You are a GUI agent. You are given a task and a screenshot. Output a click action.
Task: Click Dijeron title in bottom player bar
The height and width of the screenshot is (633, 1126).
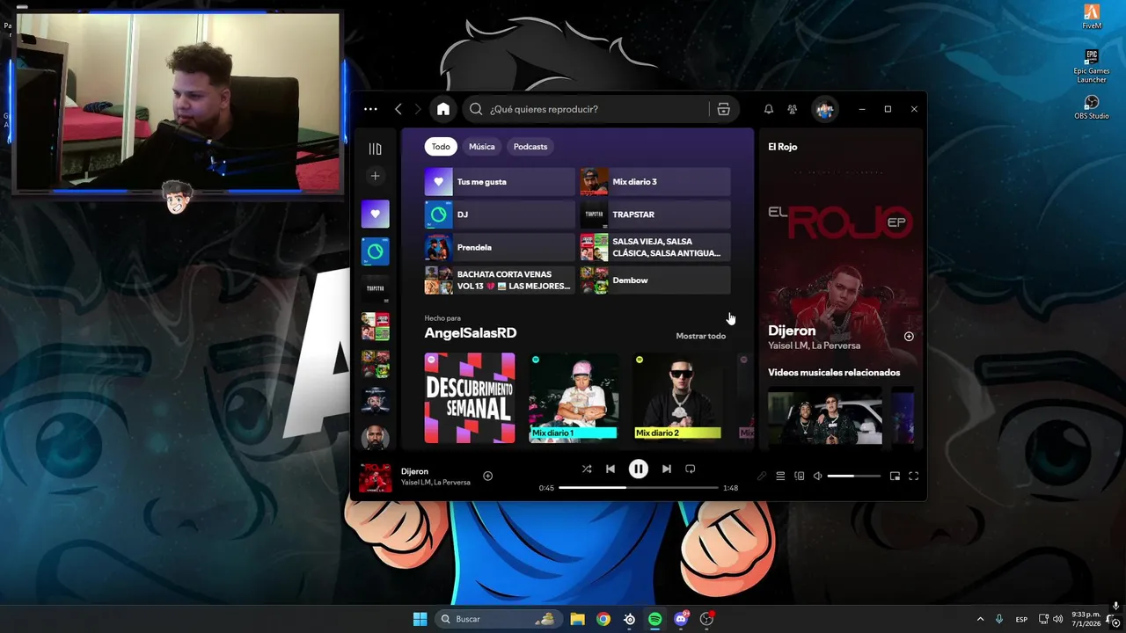[414, 472]
